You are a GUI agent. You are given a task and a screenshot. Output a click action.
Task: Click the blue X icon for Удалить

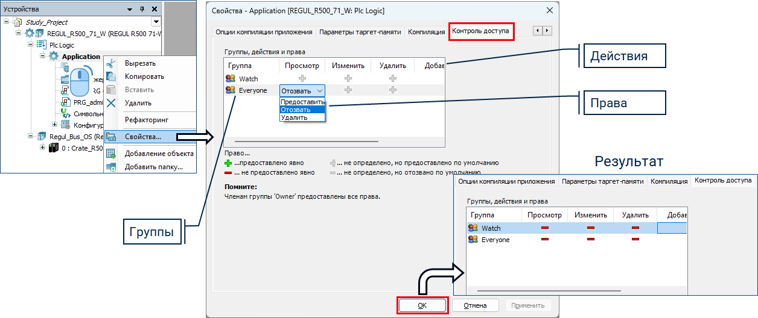coord(111,103)
